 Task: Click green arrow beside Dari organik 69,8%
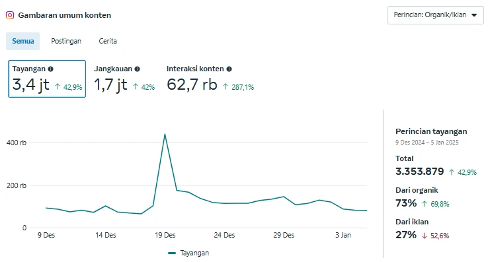(425, 204)
